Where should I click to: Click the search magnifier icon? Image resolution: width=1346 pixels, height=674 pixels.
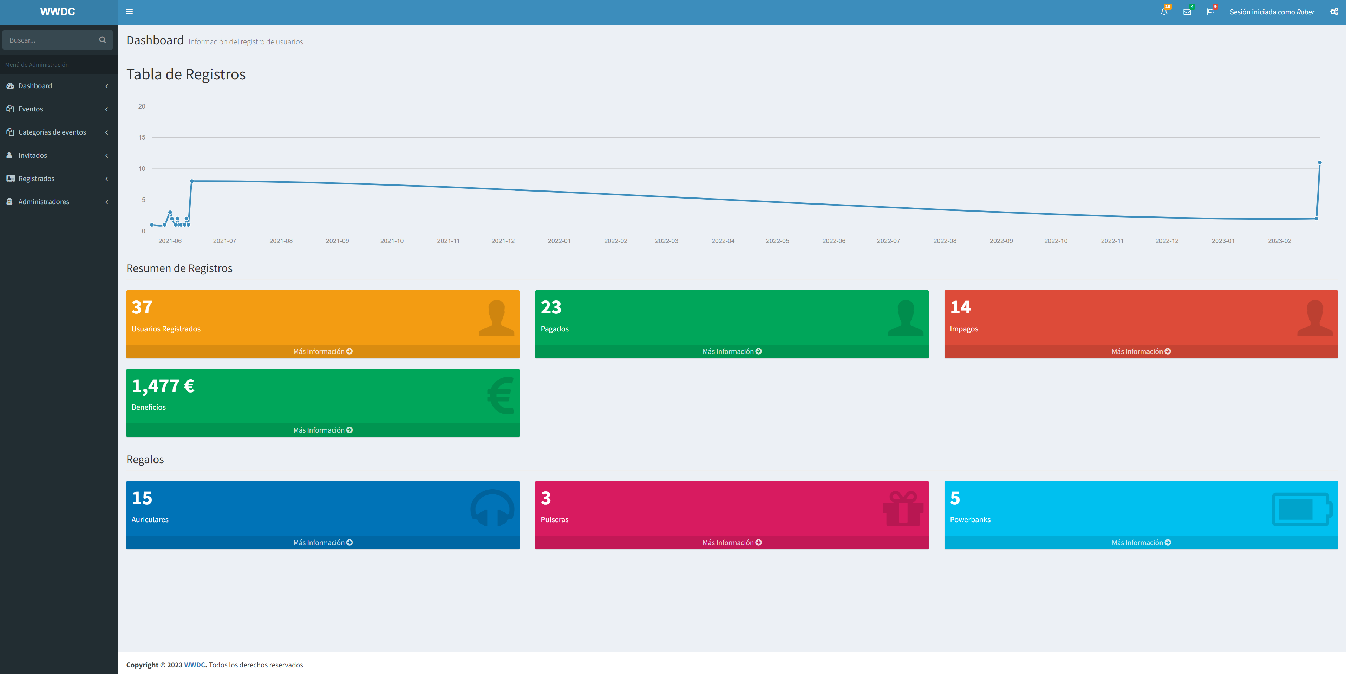pyautogui.click(x=103, y=40)
